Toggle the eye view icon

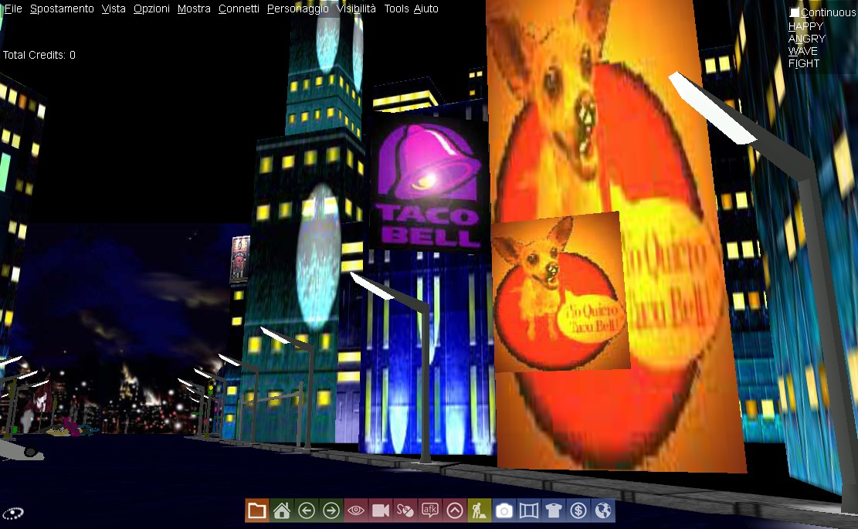[x=356, y=510]
